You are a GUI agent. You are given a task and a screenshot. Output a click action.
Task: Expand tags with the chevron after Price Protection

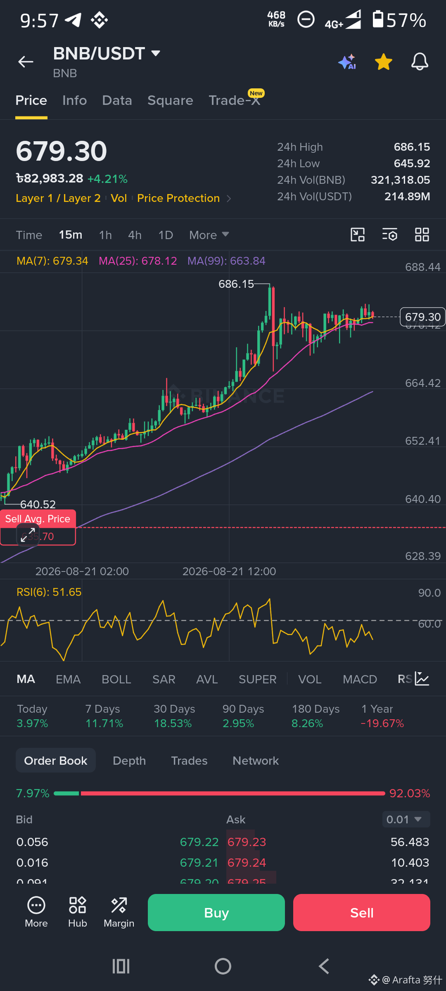pyautogui.click(x=229, y=199)
